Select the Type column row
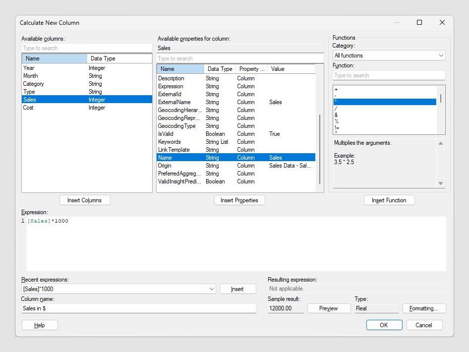 tap(87, 92)
